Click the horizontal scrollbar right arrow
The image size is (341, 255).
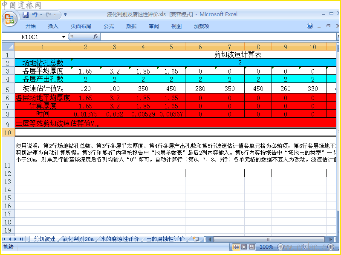click(x=330, y=239)
